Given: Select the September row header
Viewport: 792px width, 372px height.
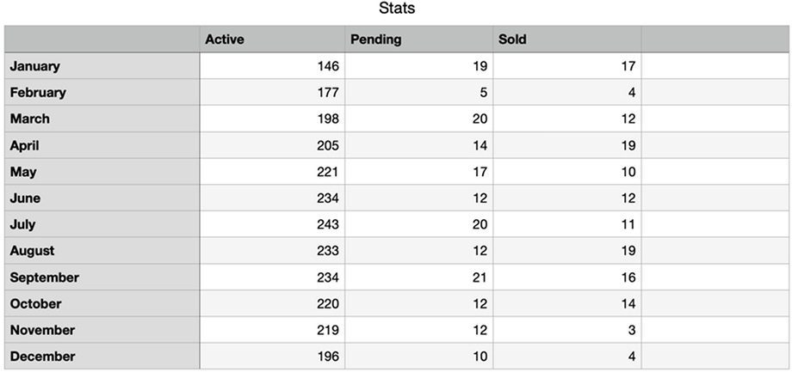Looking at the screenshot, I should point(102,277).
